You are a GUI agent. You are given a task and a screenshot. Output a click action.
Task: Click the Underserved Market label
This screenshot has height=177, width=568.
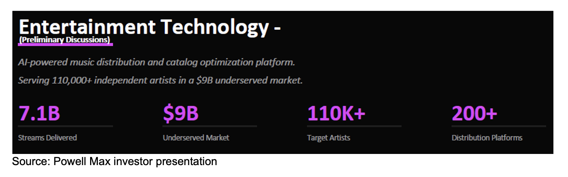click(x=196, y=138)
